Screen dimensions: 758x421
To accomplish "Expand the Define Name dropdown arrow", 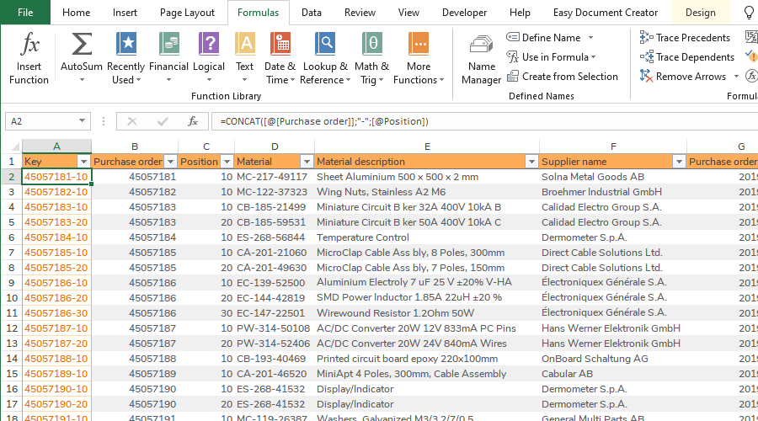I will (590, 38).
